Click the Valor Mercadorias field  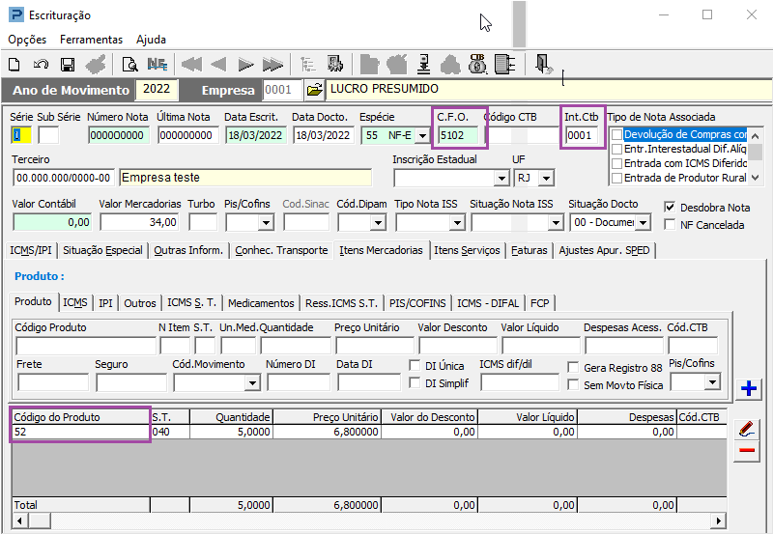point(139,222)
